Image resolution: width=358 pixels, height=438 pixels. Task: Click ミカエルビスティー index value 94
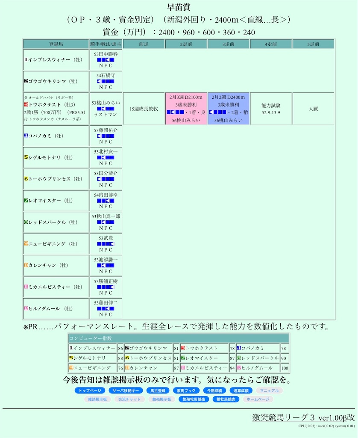tap(232, 368)
